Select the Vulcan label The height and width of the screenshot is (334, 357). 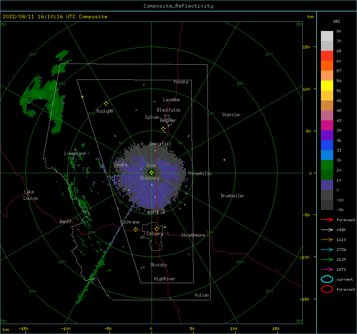[x=202, y=295]
